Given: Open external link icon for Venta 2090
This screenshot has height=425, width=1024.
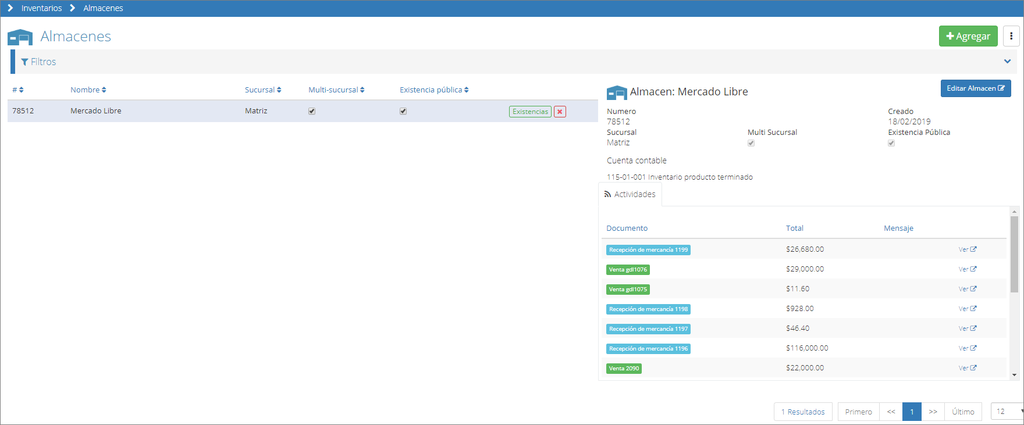Looking at the screenshot, I should (x=973, y=368).
